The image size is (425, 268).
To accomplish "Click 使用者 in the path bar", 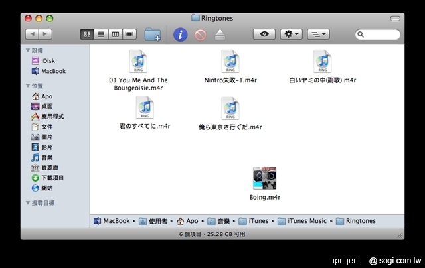I will tap(153, 221).
